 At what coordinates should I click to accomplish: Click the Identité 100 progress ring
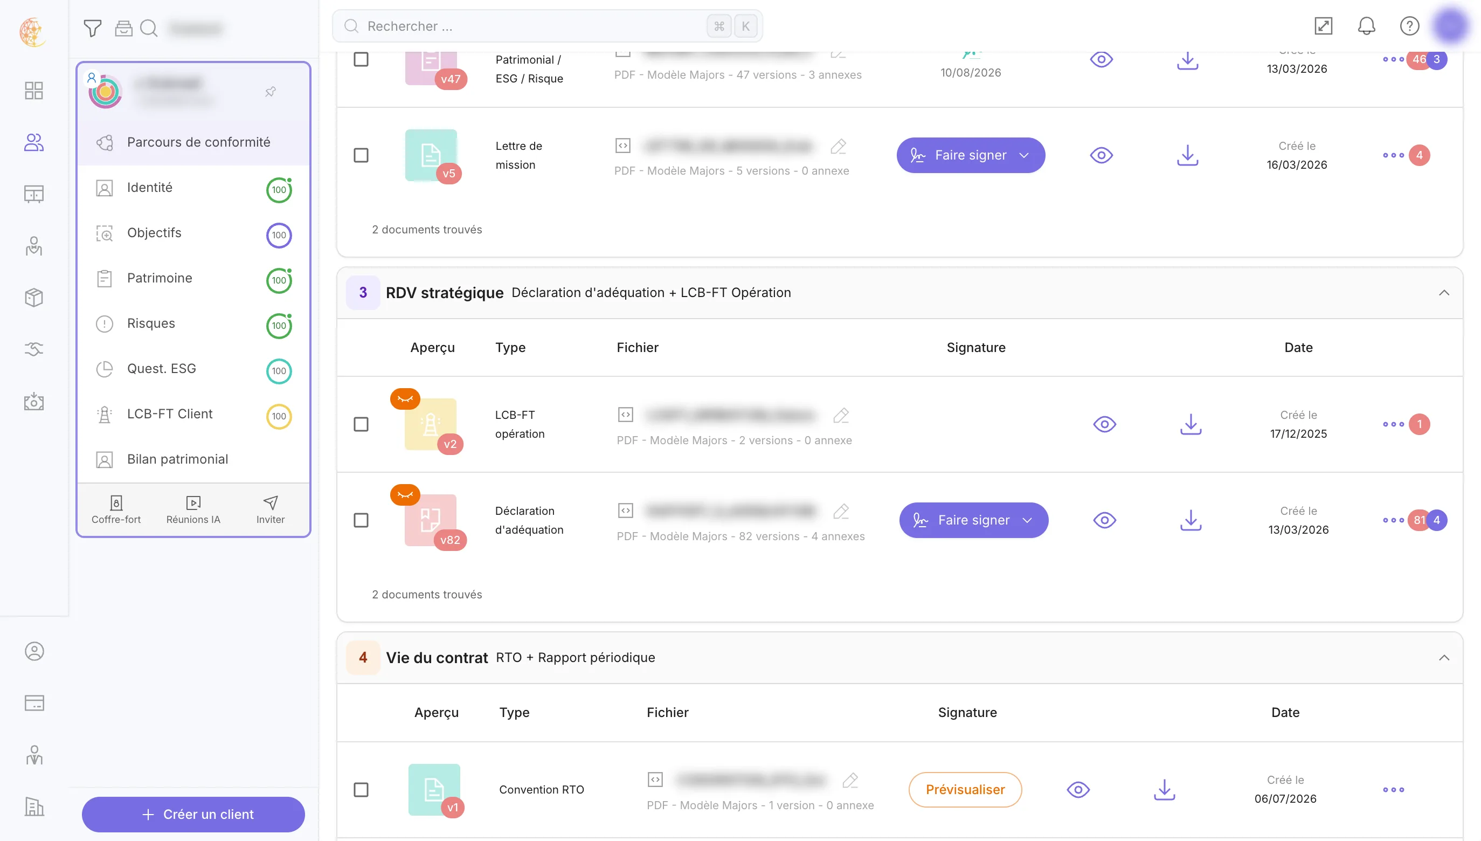279,190
